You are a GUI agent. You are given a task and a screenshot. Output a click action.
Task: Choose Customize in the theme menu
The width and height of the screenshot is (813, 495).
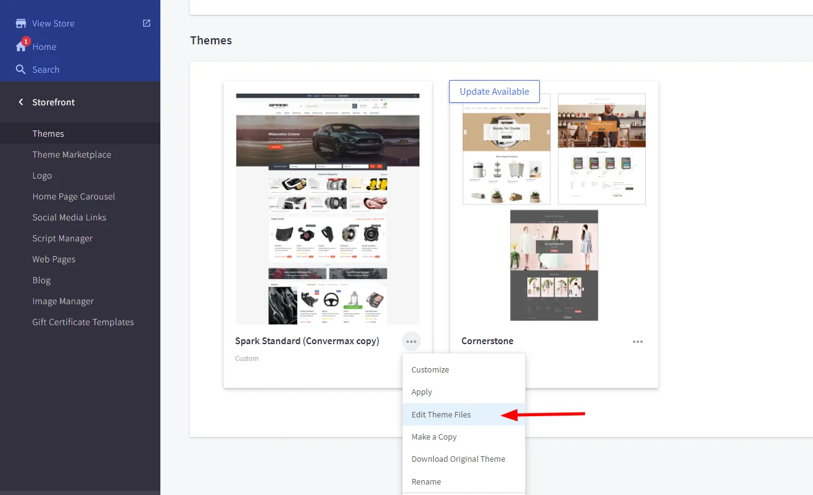[430, 369]
